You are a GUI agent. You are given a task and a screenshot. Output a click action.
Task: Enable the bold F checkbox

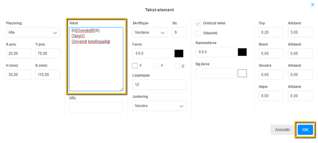click(135, 66)
